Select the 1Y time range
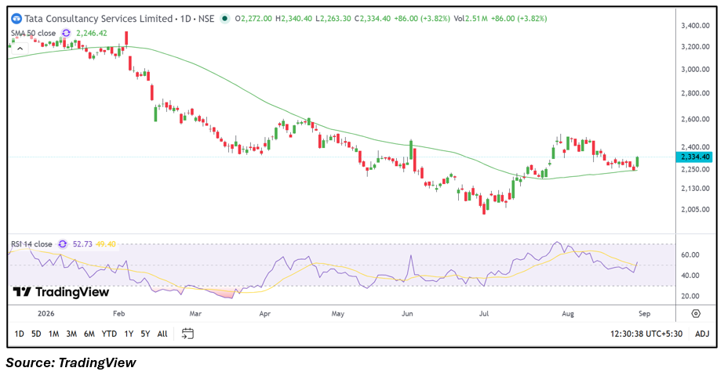 [x=129, y=334]
